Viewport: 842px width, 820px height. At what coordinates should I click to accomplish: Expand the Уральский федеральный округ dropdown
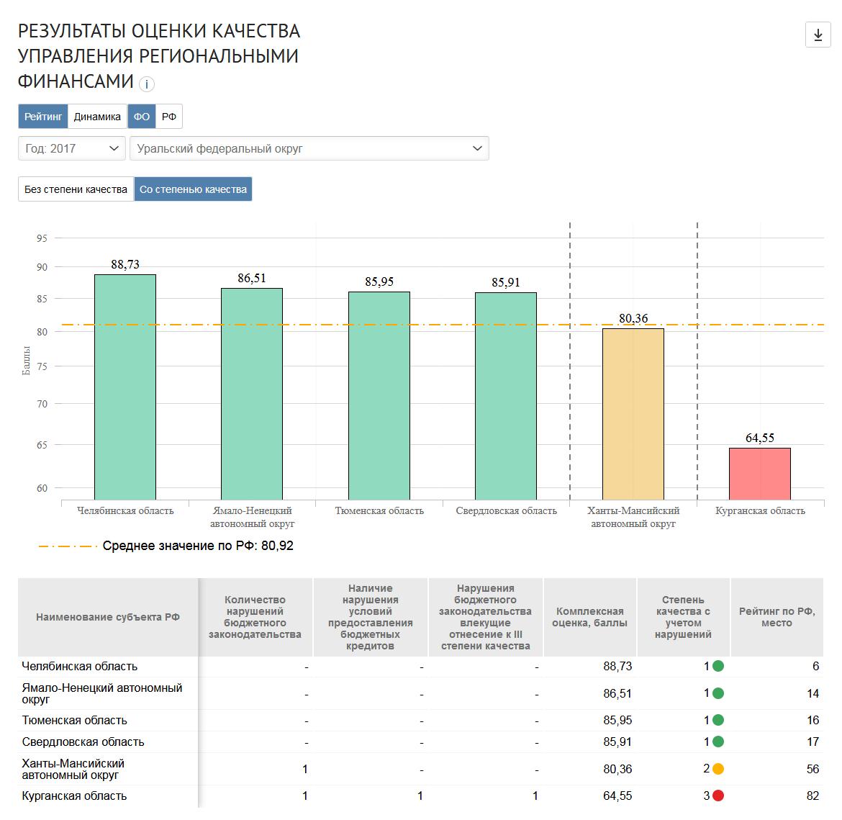pos(309,148)
